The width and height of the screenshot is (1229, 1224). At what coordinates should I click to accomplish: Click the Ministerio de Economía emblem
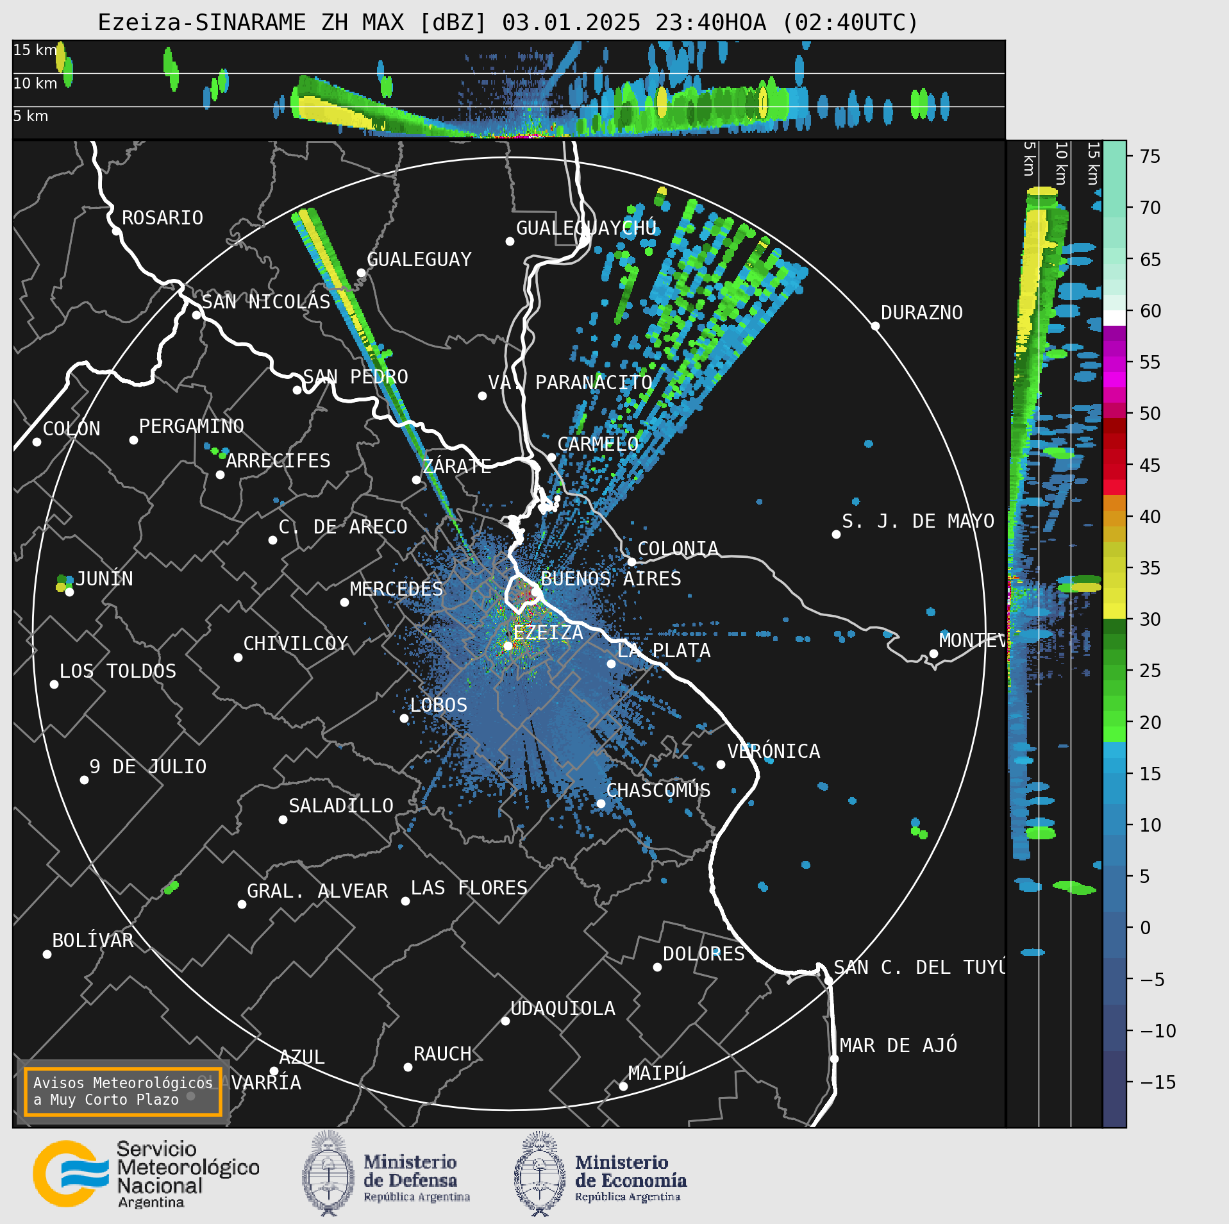click(x=540, y=1173)
